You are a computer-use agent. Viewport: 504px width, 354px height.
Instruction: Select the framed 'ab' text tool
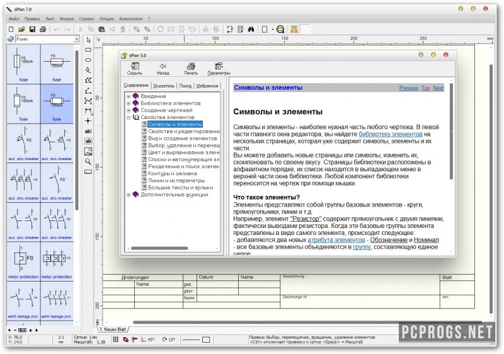(88, 141)
